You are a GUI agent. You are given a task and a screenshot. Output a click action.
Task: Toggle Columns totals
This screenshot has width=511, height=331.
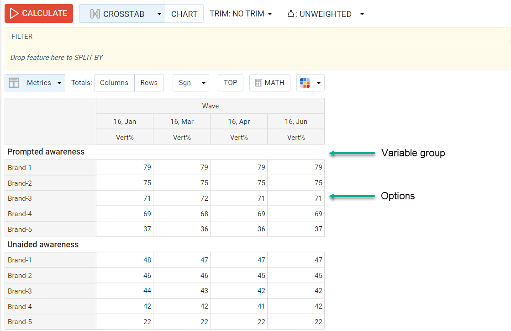point(114,83)
